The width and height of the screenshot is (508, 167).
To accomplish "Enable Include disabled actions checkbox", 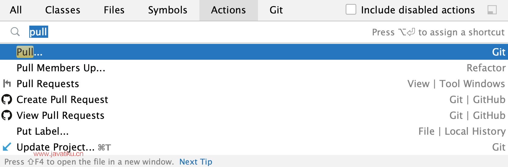I will [x=351, y=9].
